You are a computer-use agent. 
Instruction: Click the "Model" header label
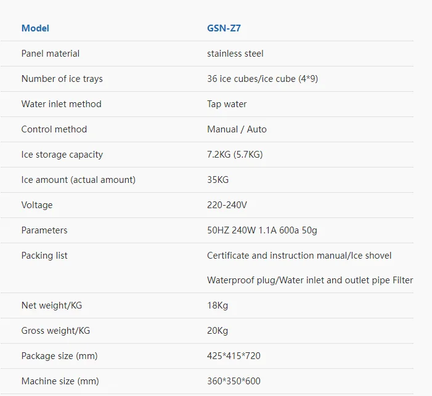click(35, 28)
